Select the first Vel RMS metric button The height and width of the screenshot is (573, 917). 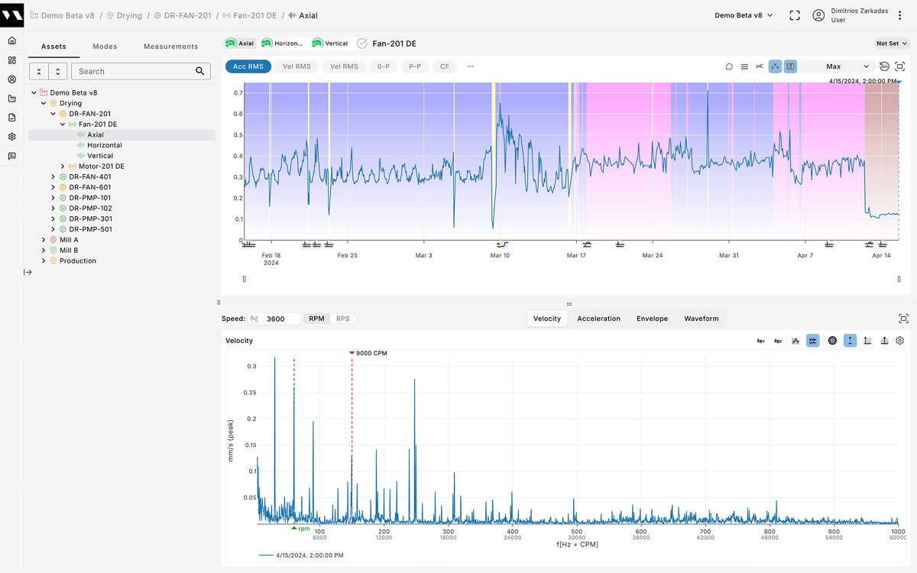pyautogui.click(x=296, y=66)
